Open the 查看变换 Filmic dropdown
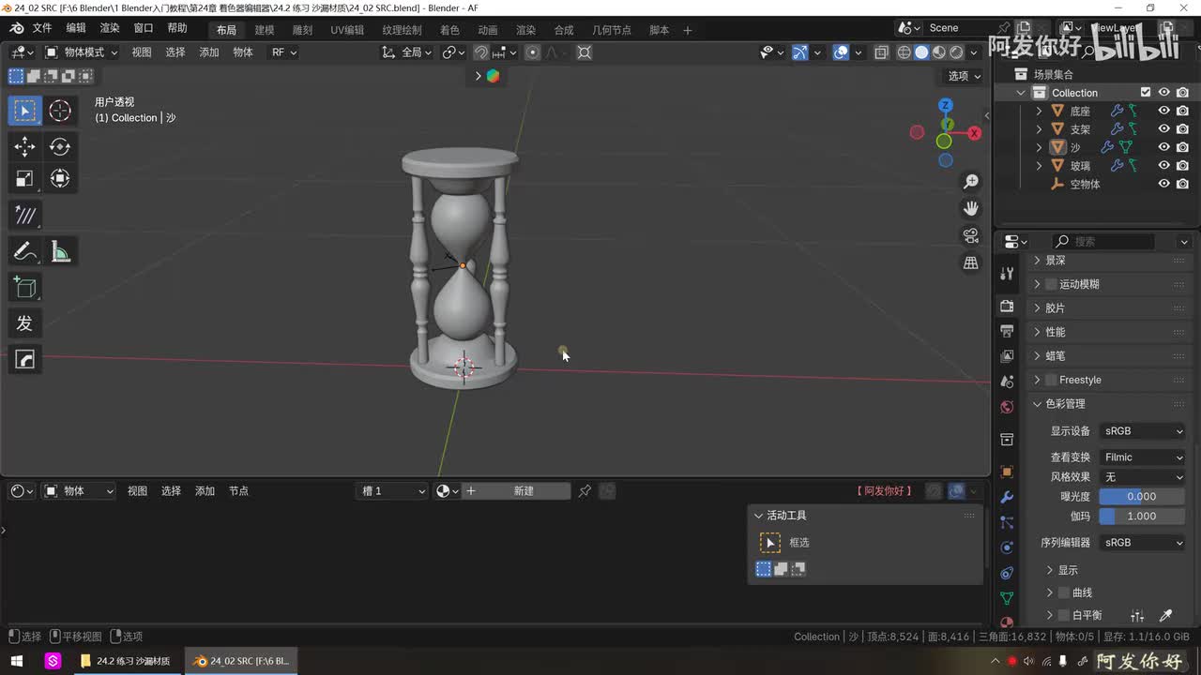Image resolution: width=1201 pixels, height=675 pixels. 1143,457
